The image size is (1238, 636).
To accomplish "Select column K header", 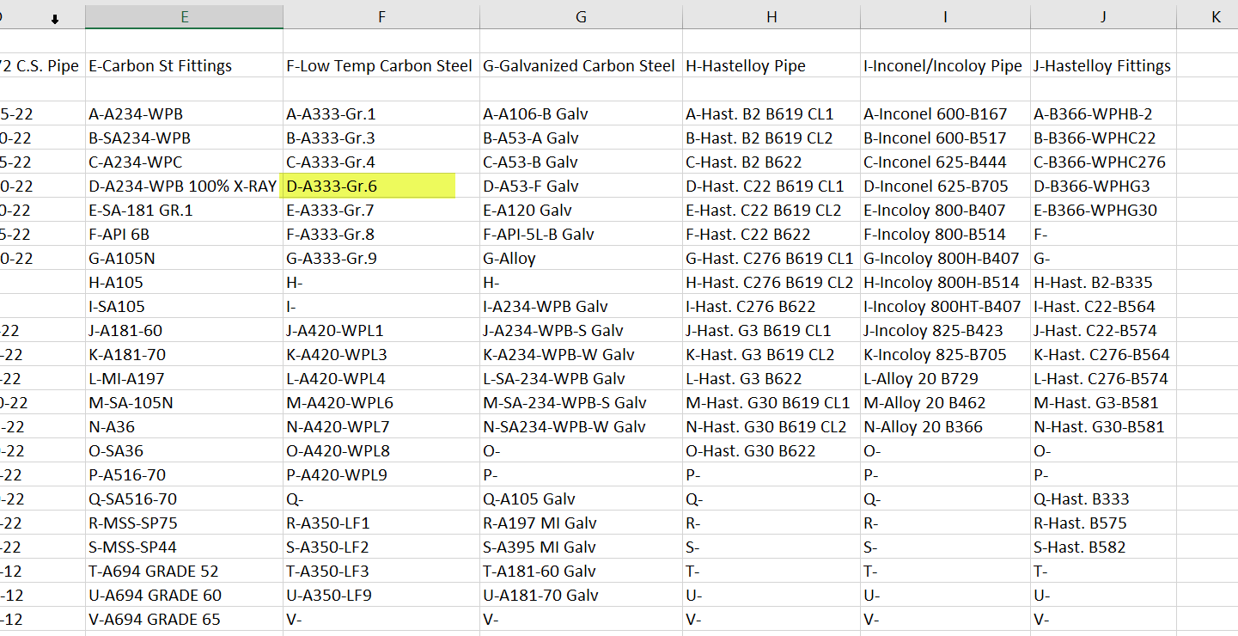I will pos(1216,15).
